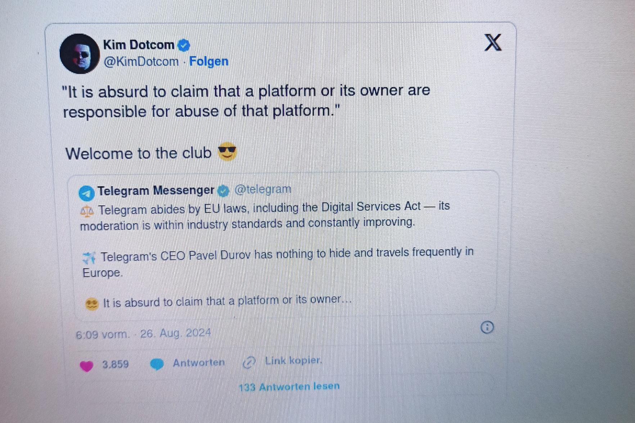The image size is (635, 423).
Task: Click the info circle icon
Action: point(487,327)
